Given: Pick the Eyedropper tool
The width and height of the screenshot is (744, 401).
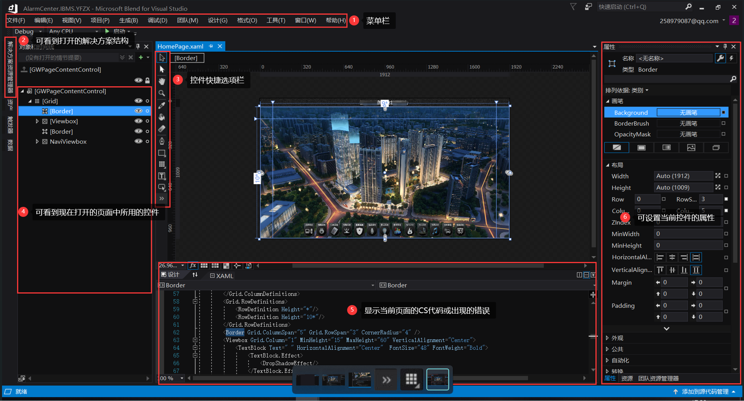Looking at the screenshot, I should (x=162, y=105).
